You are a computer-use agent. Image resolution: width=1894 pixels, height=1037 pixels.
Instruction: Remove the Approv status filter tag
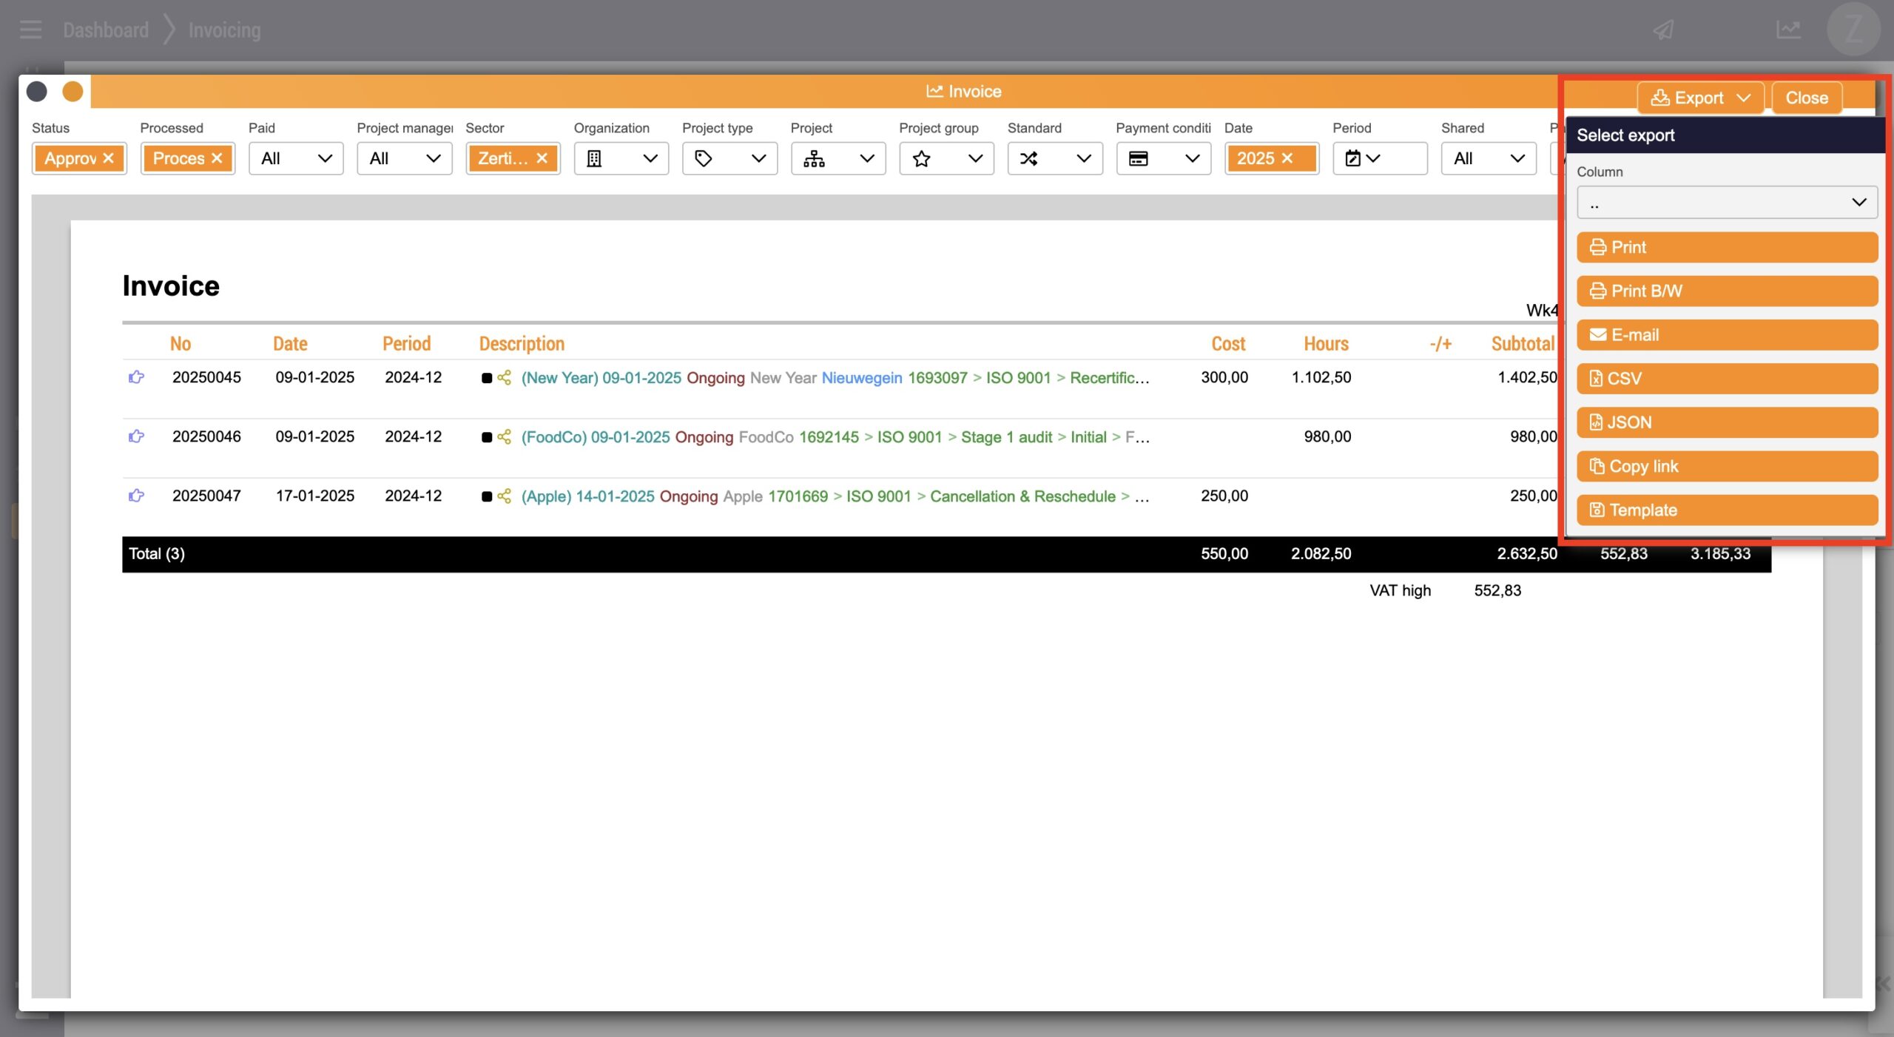[109, 158]
